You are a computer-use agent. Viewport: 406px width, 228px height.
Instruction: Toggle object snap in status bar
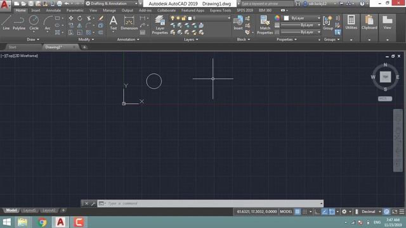tap(332, 212)
